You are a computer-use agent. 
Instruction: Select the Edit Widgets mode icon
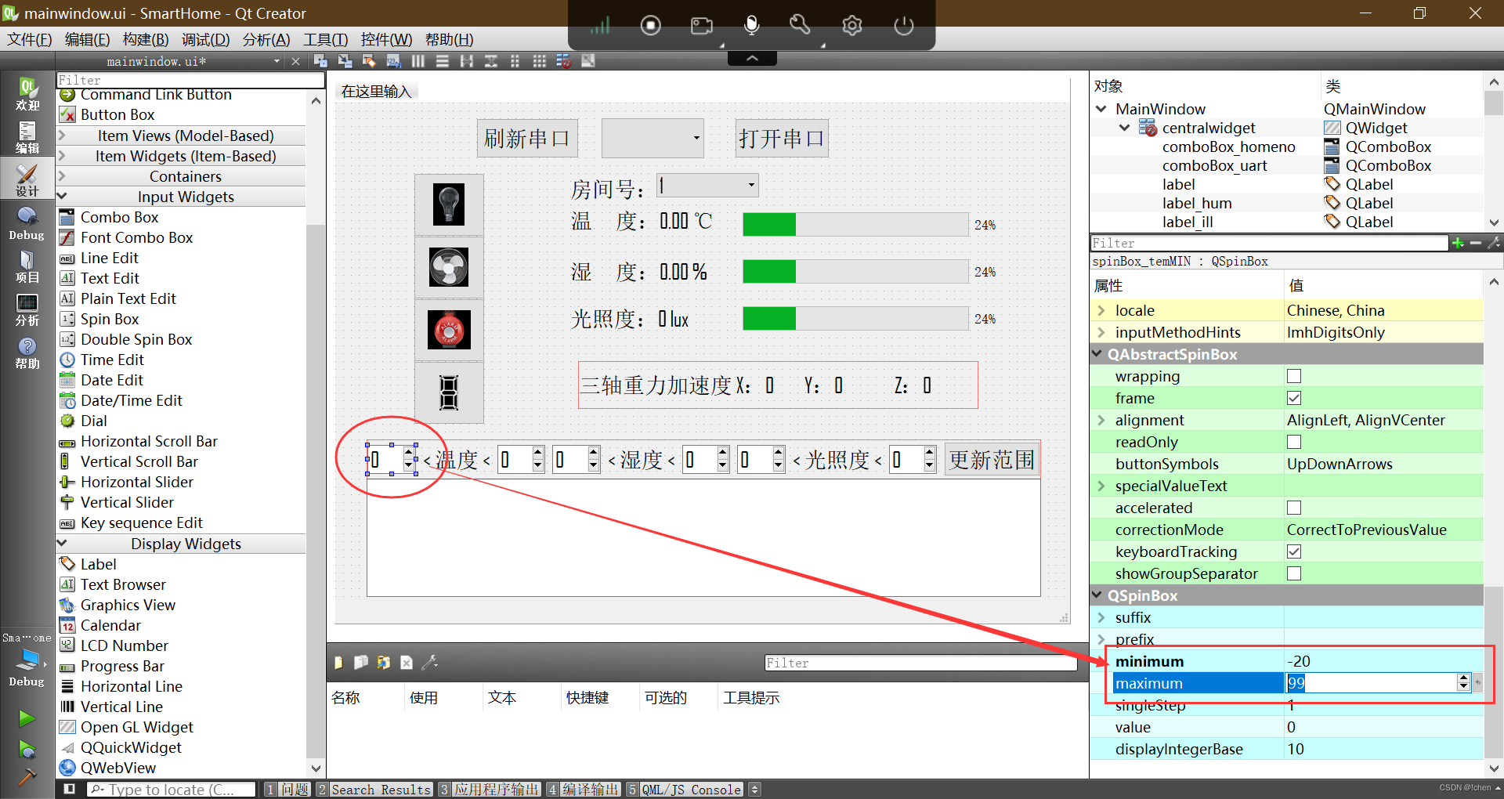pyautogui.click(x=320, y=61)
